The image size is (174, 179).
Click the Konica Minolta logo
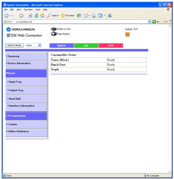coord(20,30)
